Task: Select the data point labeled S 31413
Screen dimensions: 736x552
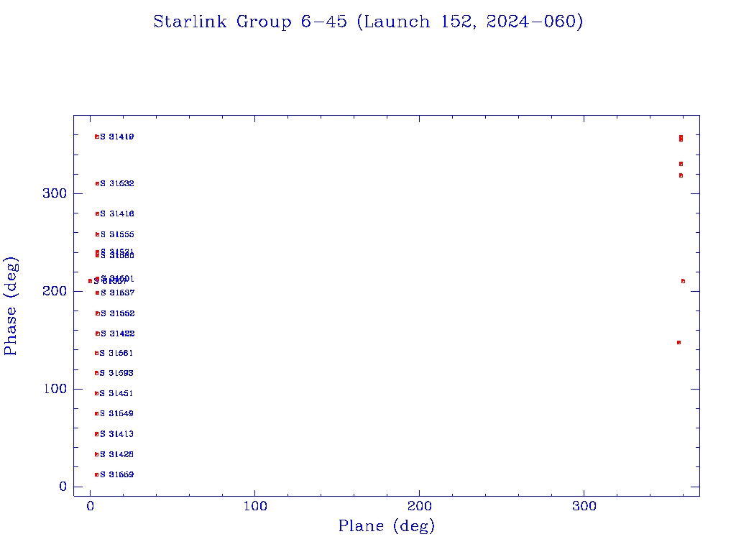Action: coord(97,434)
